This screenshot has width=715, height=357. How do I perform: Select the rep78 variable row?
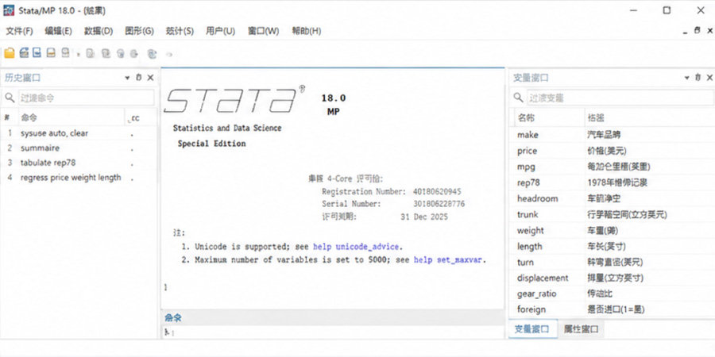point(613,182)
